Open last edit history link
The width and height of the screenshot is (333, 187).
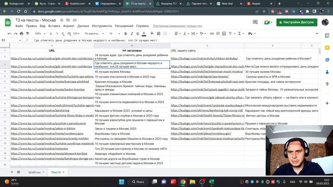click(177, 26)
